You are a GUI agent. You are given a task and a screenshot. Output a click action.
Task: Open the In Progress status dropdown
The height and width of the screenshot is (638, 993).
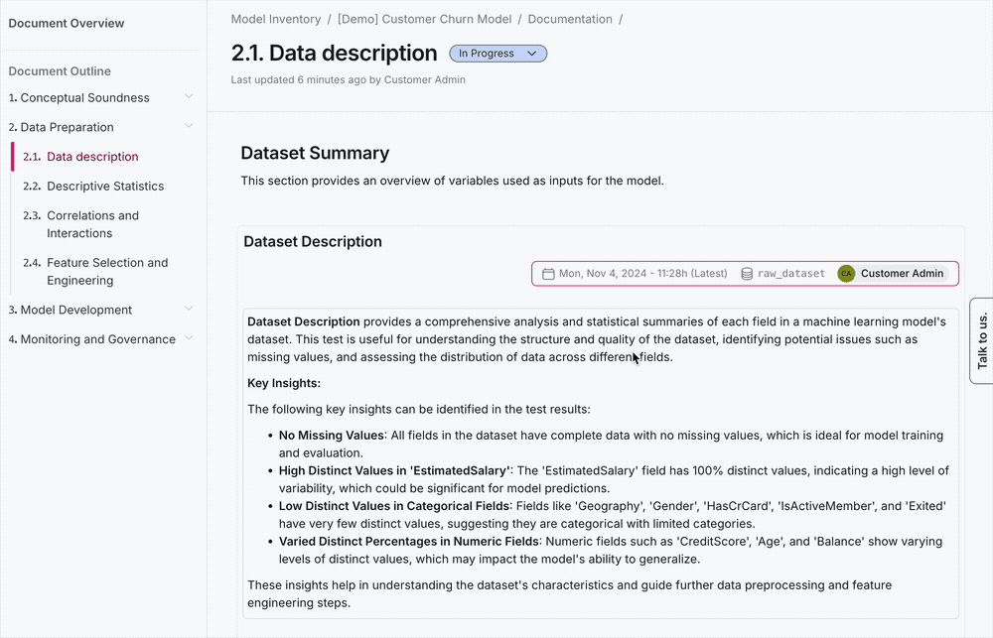pos(497,54)
